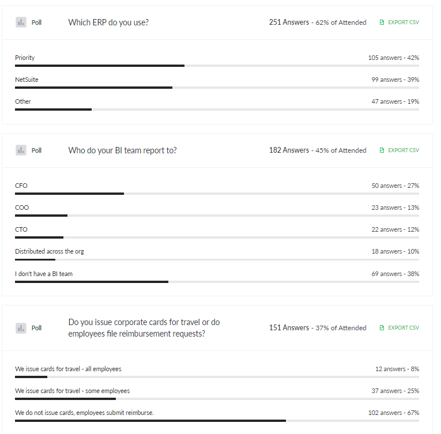Open the 'Which ERP do you use?' poll title

coord(108,22)
